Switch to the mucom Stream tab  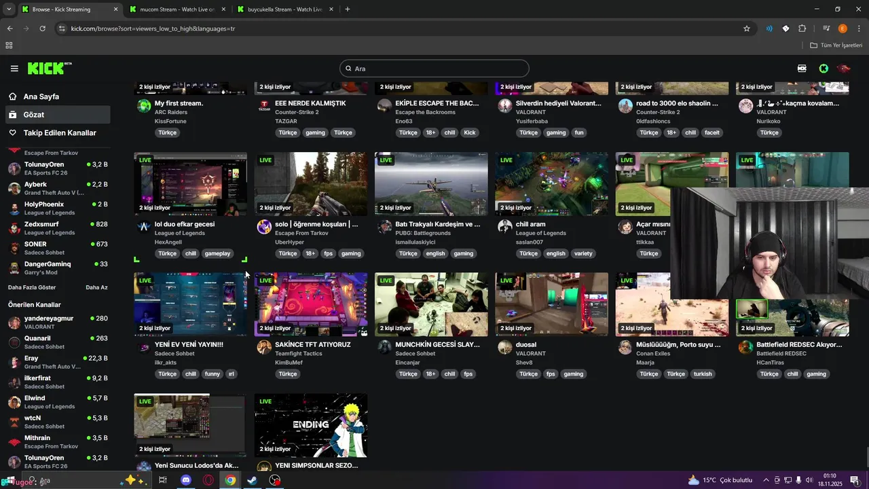point(178,10)
